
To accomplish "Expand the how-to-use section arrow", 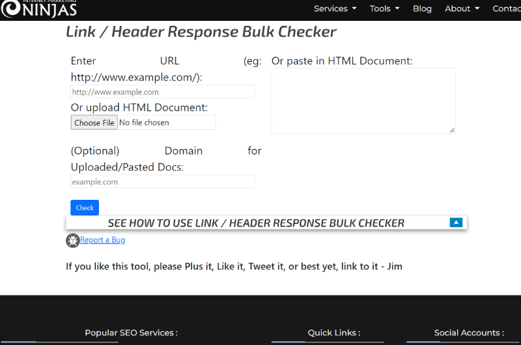I will coord(456,223).
